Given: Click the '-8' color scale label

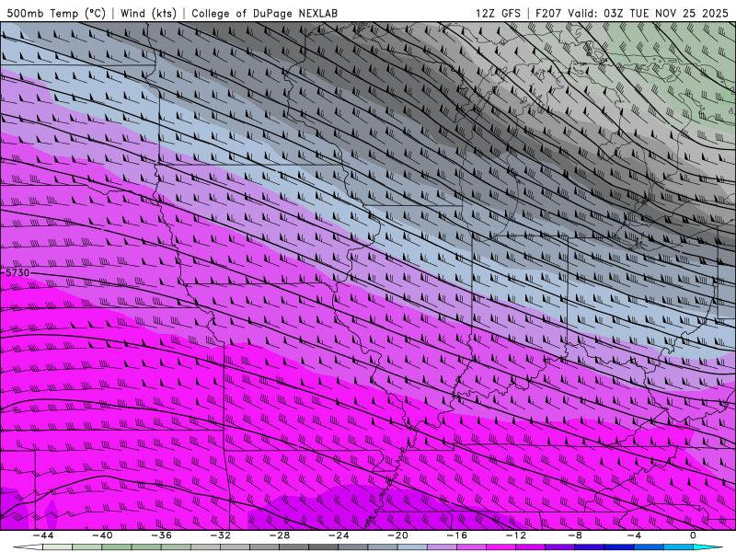Looking at the screenshot, I should 575,535.
